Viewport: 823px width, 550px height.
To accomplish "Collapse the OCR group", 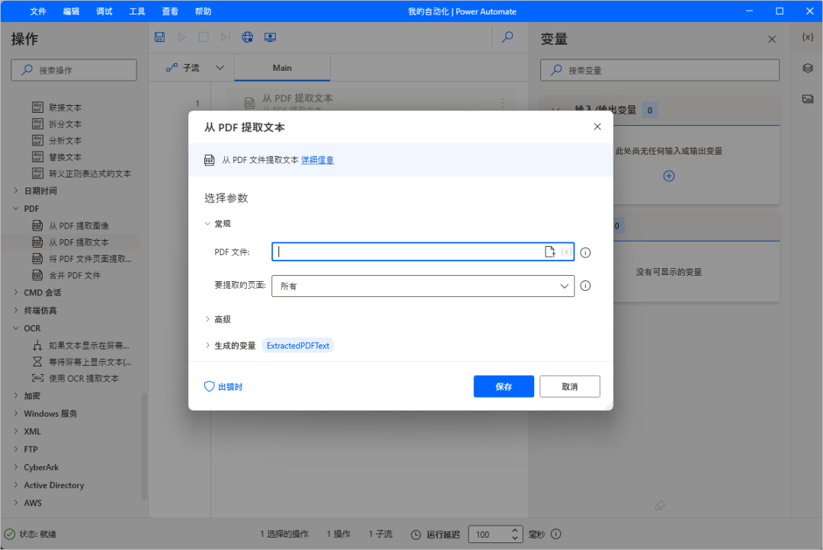I will click(16, 328).
